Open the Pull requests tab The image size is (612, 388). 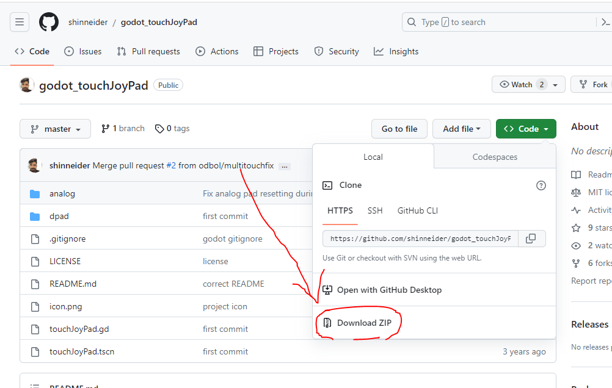tap(148, 51)
